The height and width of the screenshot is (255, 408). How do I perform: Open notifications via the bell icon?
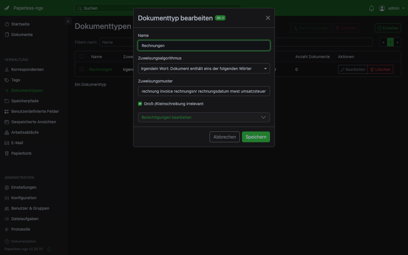point(371,8)
